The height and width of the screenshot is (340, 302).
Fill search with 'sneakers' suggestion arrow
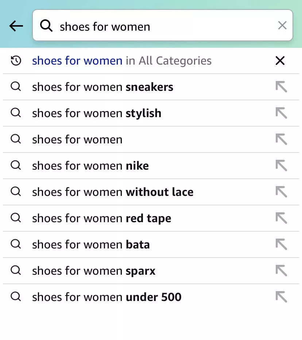(281, 87)
